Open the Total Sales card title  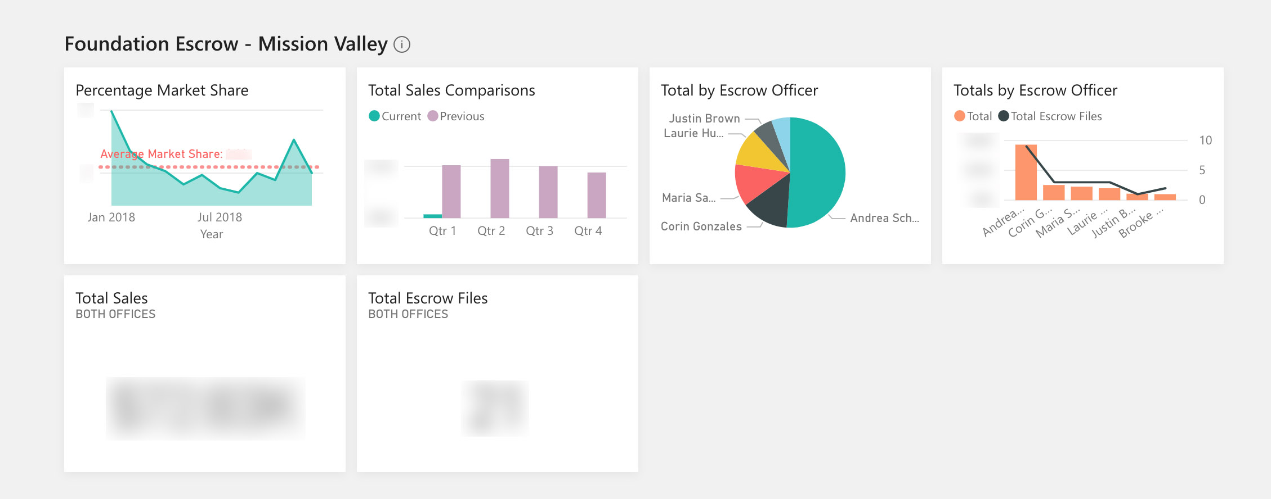111,298
